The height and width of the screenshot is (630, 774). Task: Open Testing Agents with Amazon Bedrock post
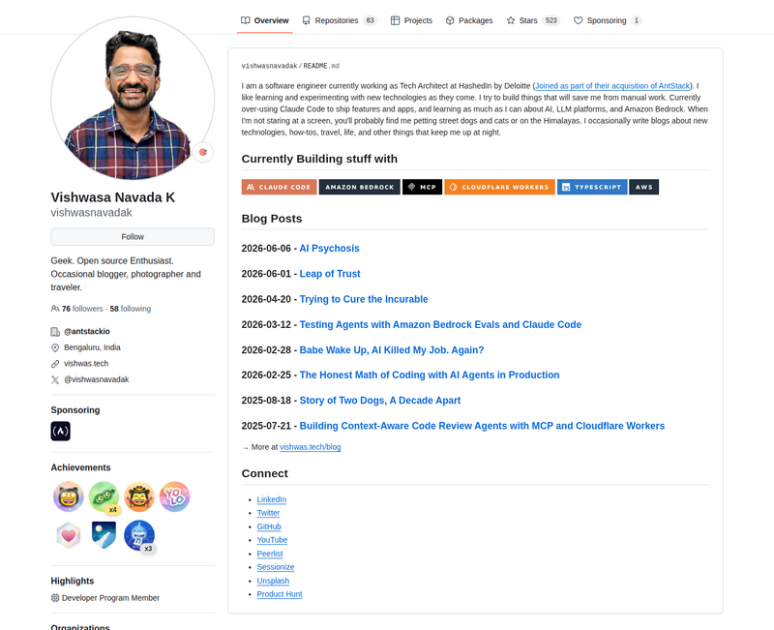pos(440,324)
